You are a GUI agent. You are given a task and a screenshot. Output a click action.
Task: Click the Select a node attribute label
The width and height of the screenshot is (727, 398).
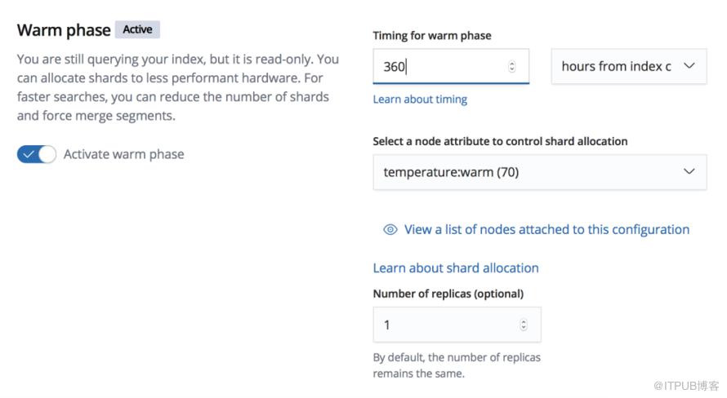(500, 141)
